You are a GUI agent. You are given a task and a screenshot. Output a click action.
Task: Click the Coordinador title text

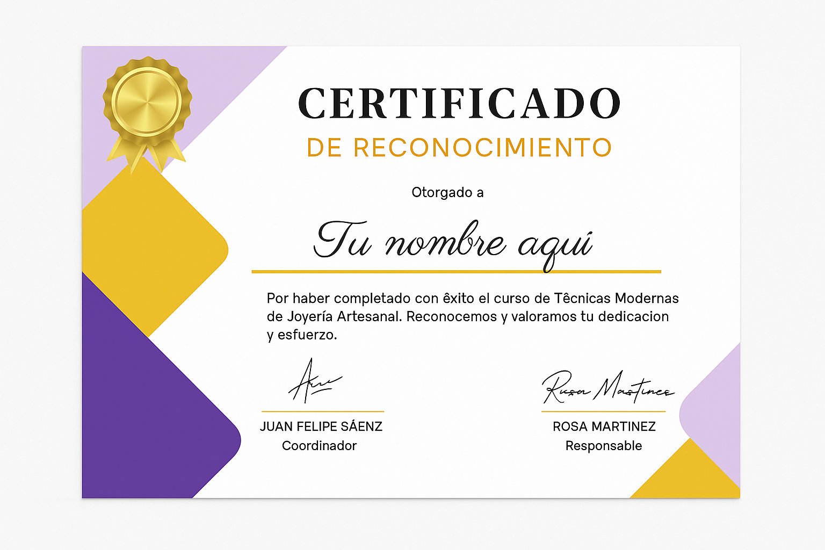[320, 445]
